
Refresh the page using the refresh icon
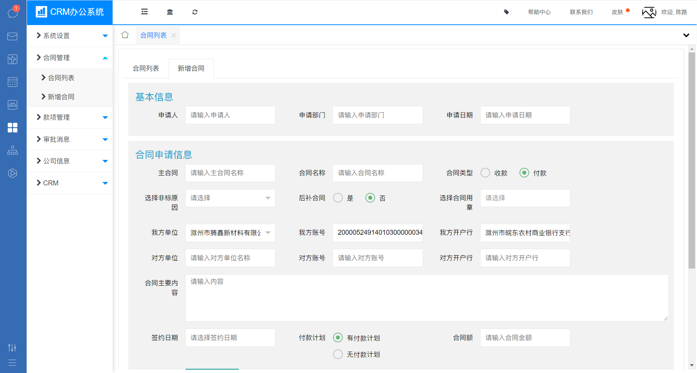click(x=195, y=12)
